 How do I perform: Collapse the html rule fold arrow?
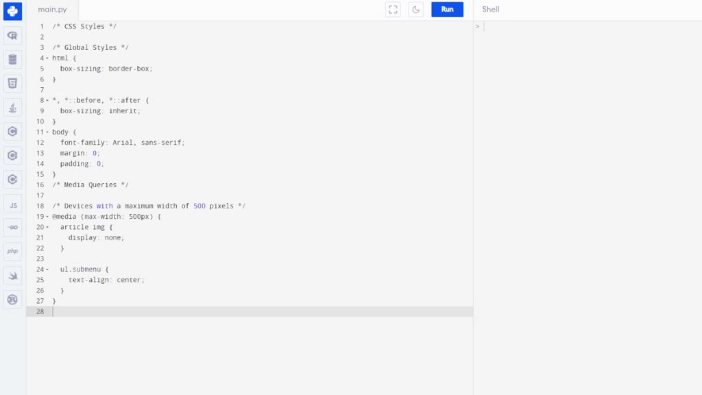[x=47, y=58]
